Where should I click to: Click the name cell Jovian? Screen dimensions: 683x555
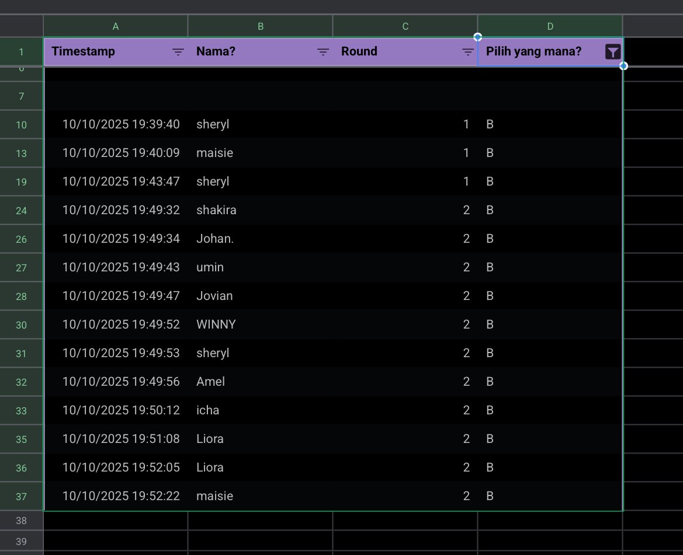pyautogui.click(x=261, y=296)
